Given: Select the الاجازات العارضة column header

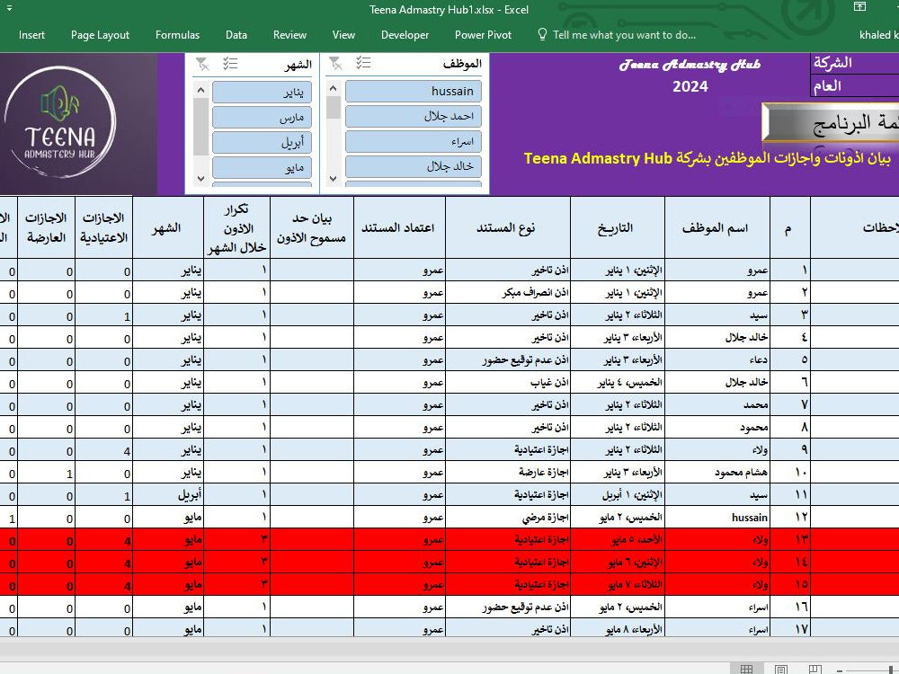Looking at the screenshot, I should pyautogui.click(x=47, y=227).
